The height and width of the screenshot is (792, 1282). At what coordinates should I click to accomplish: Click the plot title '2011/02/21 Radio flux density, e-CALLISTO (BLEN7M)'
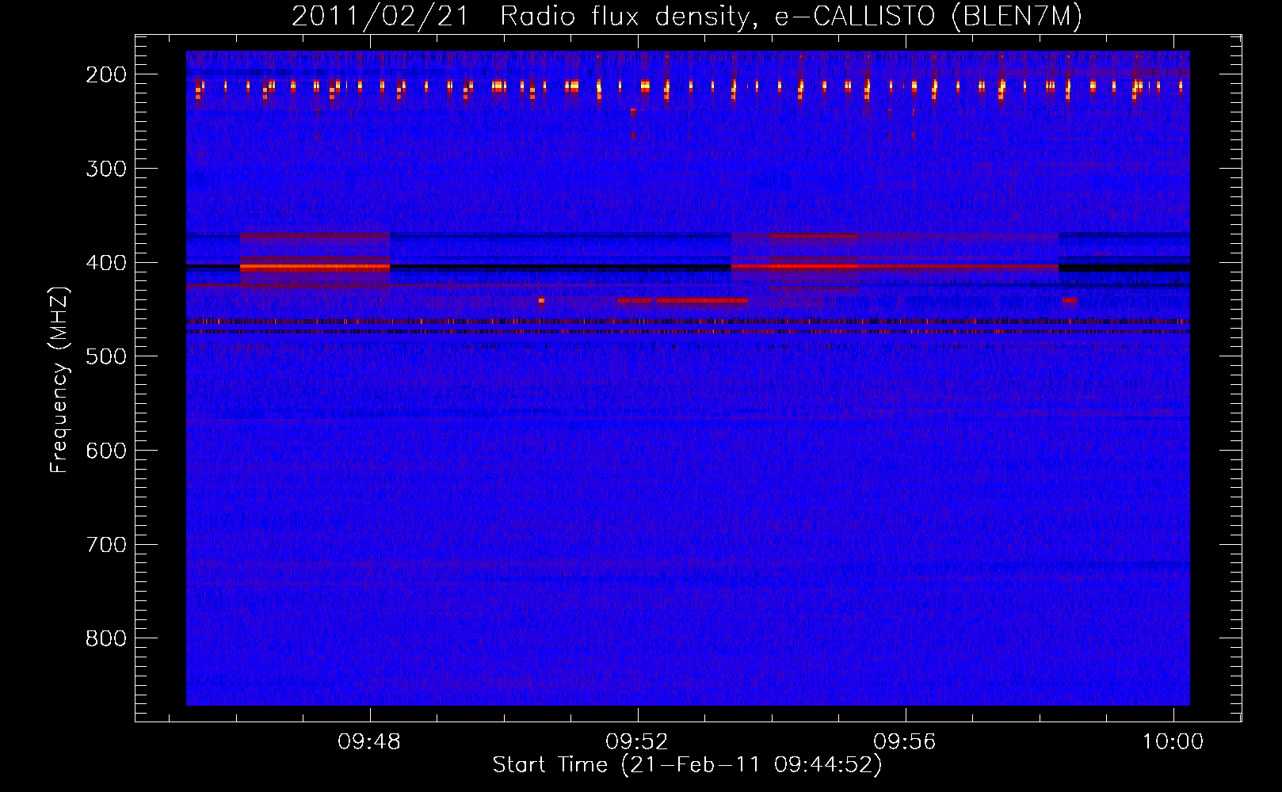(686, 16)
